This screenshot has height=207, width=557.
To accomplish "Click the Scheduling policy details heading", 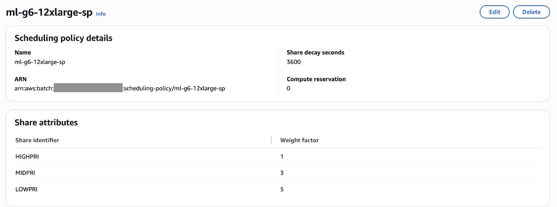I will pos(63,38).
